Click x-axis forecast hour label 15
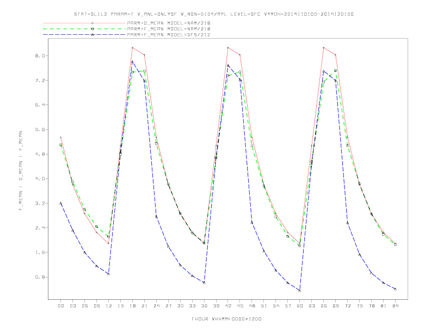 pos(120,306)
